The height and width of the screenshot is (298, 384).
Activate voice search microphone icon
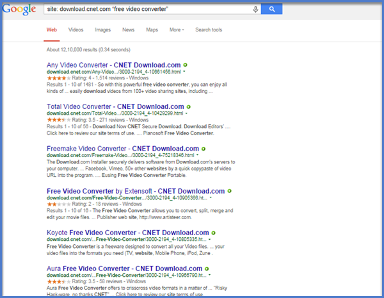tap(255, 10)
